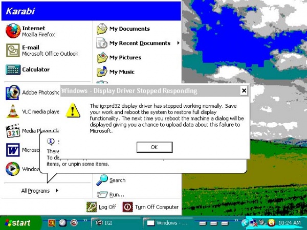Click the gray gear-like tray icon
This screenshot has height=230, width=307.
click(x=262, y=222)
